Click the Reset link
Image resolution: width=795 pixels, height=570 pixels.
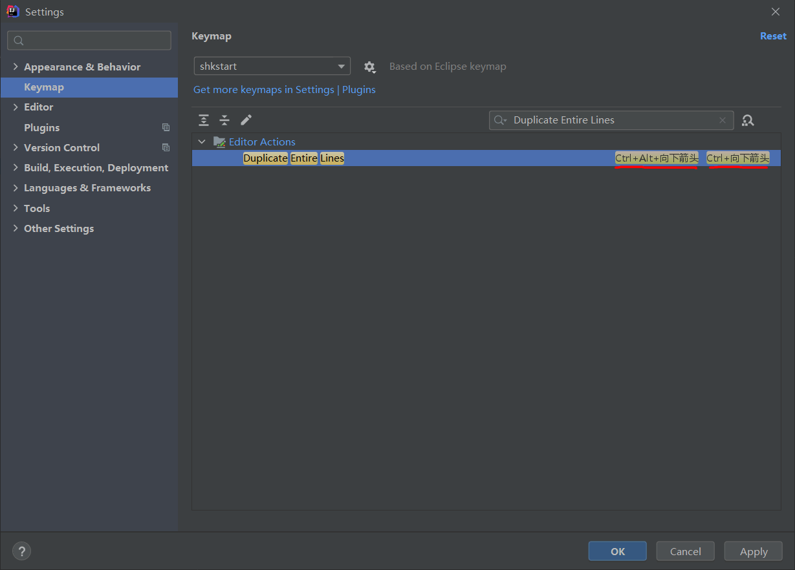click(773, 36)
